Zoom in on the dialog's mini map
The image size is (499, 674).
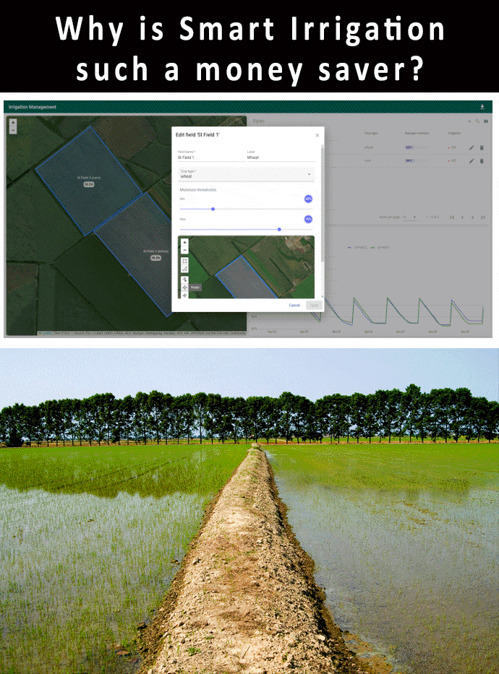click(x=184, y=243)
